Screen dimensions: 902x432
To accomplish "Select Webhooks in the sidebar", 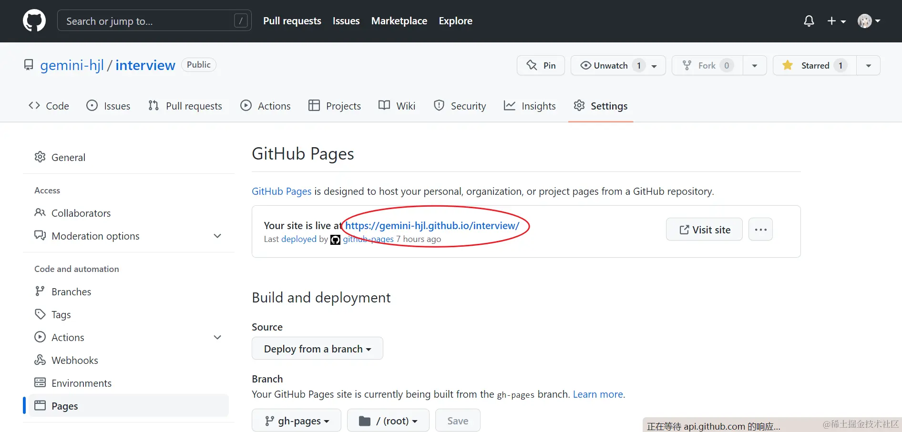I will pyautogui.click(x=74, y=361).
